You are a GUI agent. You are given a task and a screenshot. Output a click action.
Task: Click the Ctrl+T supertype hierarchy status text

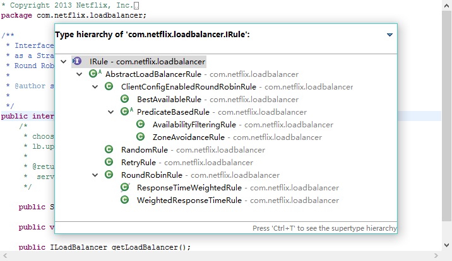tap(324, 228)
